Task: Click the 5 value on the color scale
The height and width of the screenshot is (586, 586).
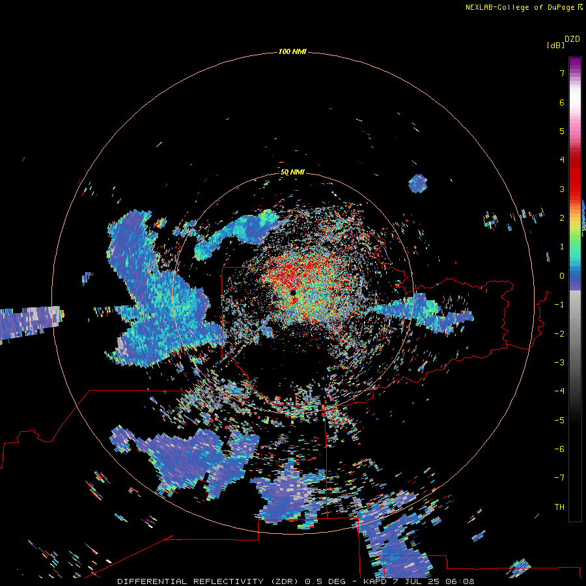Action: (x=562, y=131)
